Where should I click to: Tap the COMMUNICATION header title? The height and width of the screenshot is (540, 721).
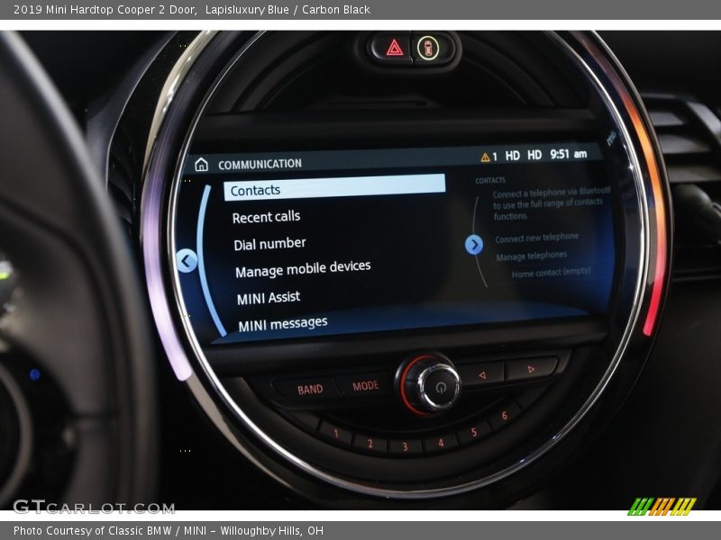(260, 164)
